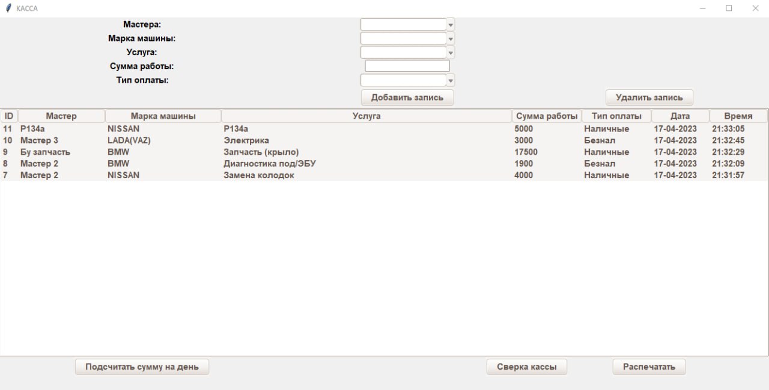Click the Сумма работы column header
This screenshot has height=390, width=769.
[x=547, y=116]
